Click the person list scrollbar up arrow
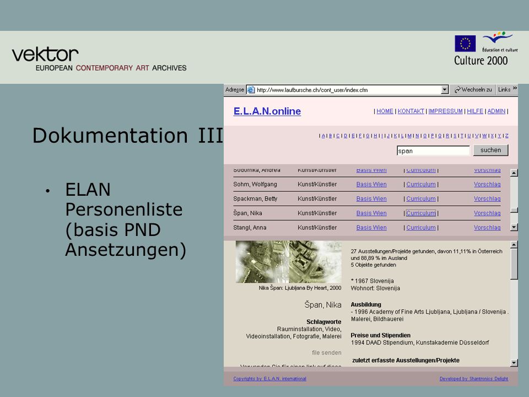 point(514,173)
